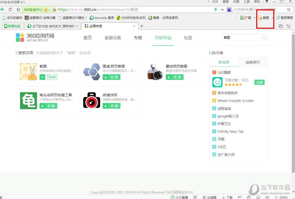Install 360魔镜 from the ranking list
Viewport: 295px width, 199px height.
(x=260, y=82)
